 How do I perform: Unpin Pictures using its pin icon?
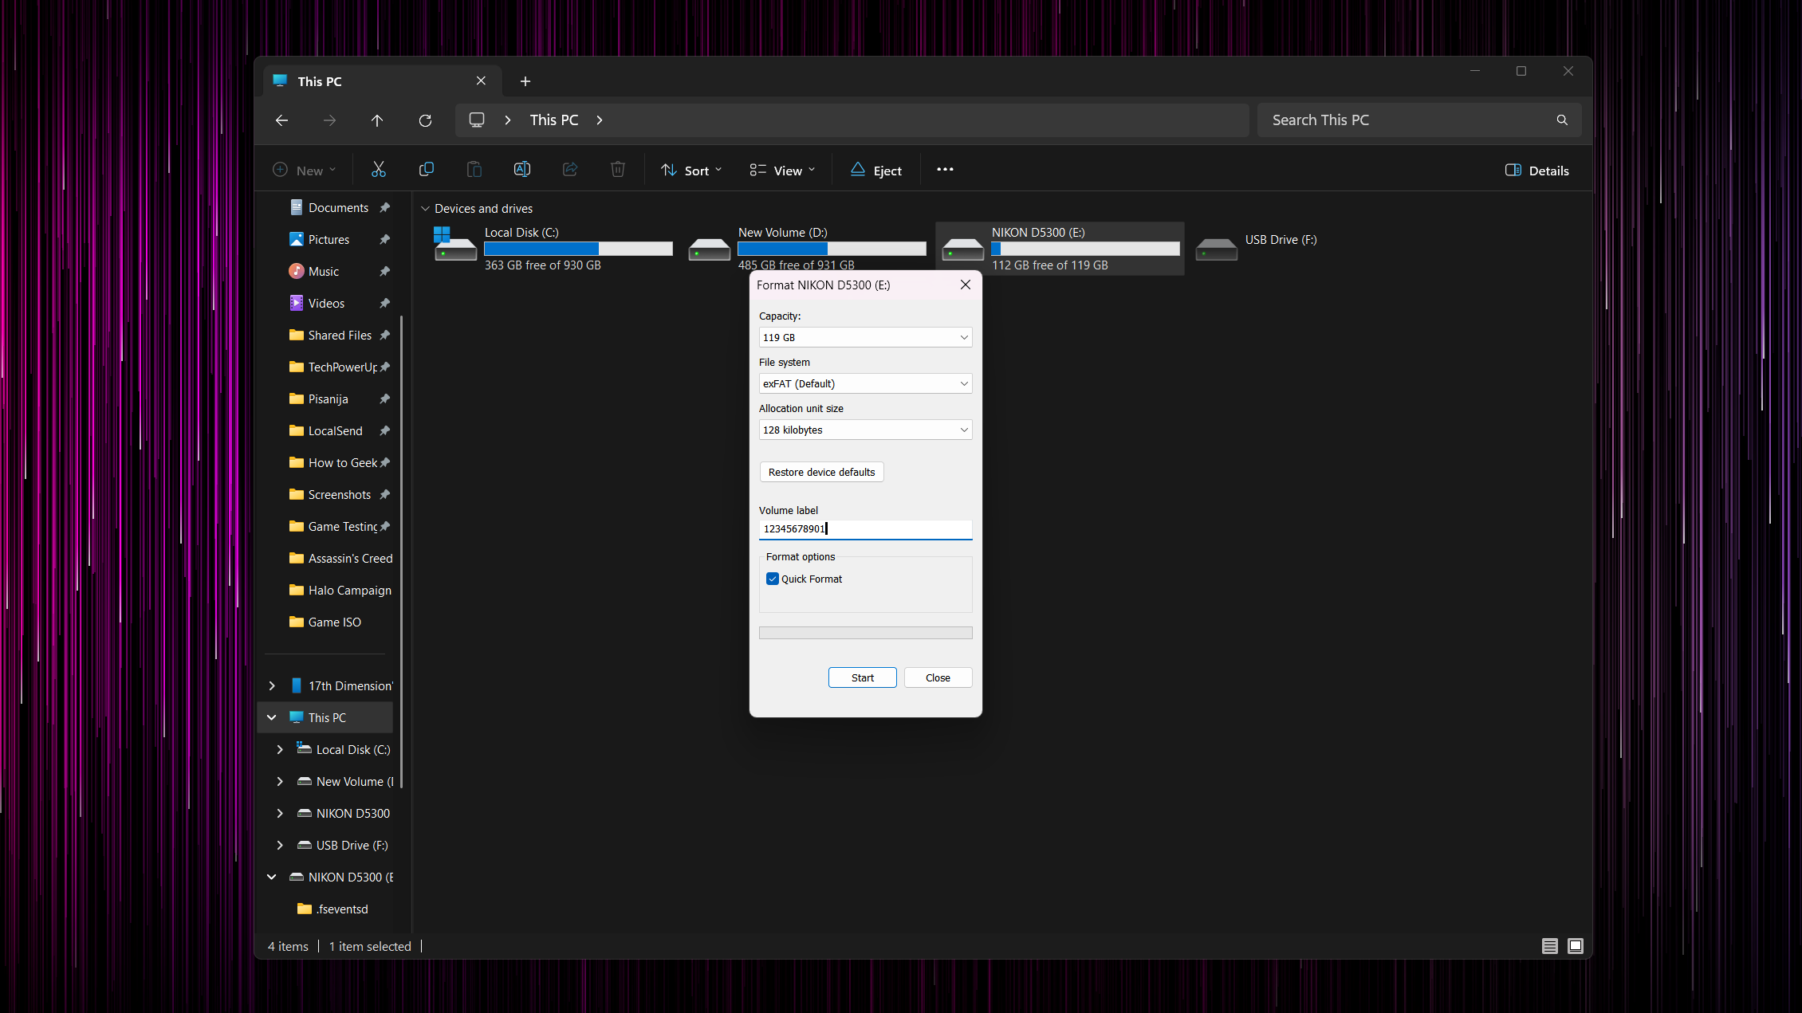pos(384,240)
